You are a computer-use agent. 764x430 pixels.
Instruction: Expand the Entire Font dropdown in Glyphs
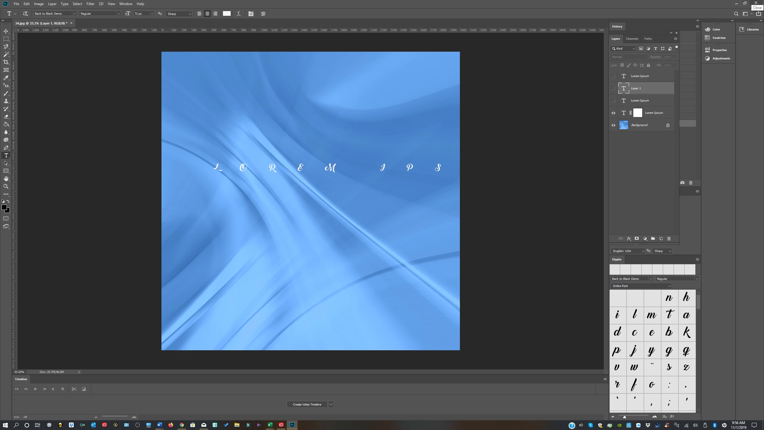(x=669, y=286)
